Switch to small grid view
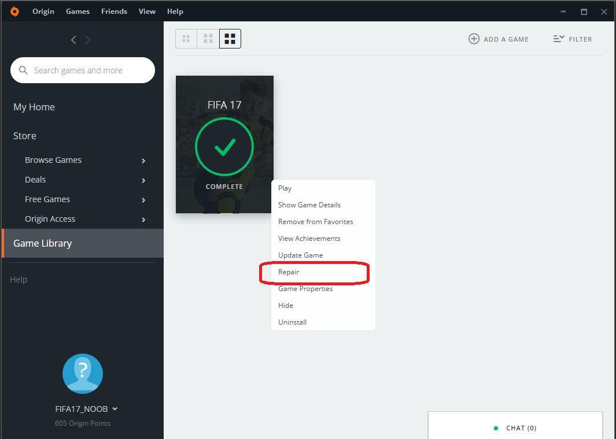616x439 pixels. pos(186,38)
